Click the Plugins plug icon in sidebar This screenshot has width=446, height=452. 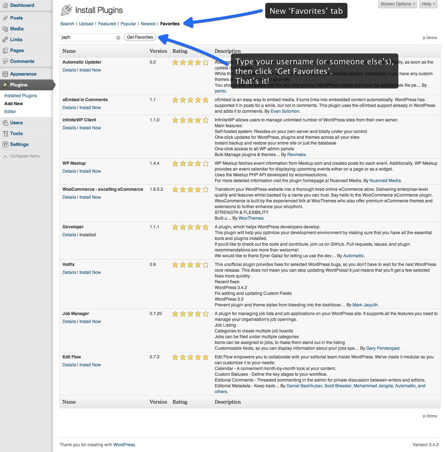pos(5,85)
